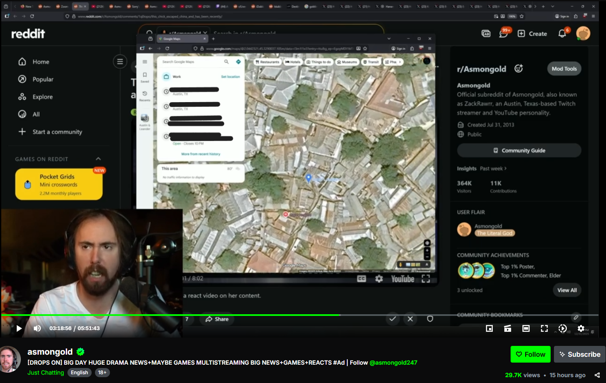Seek along the green video progress bar

[300, 315]
